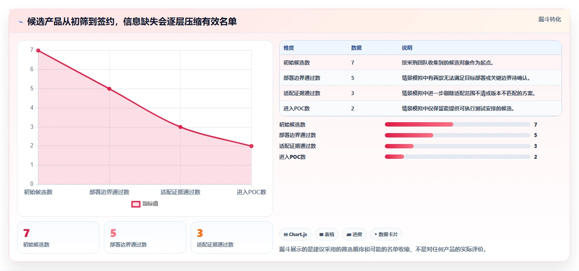This screenshot has width=579, height=271.
Task: Click the 初始候选数 progress bar
Action: click(x=458, y=124)
